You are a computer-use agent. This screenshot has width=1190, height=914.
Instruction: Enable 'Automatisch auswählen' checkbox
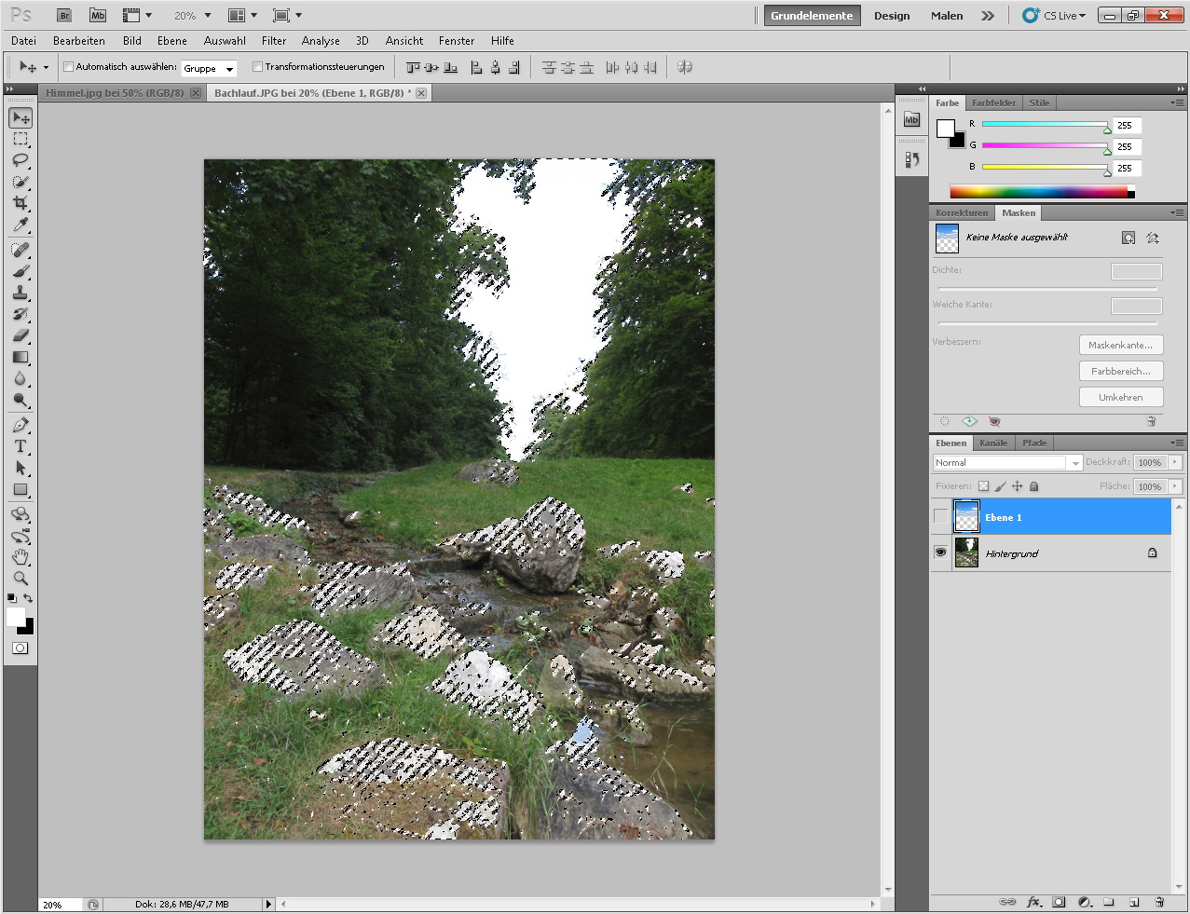tap(68, 67)
